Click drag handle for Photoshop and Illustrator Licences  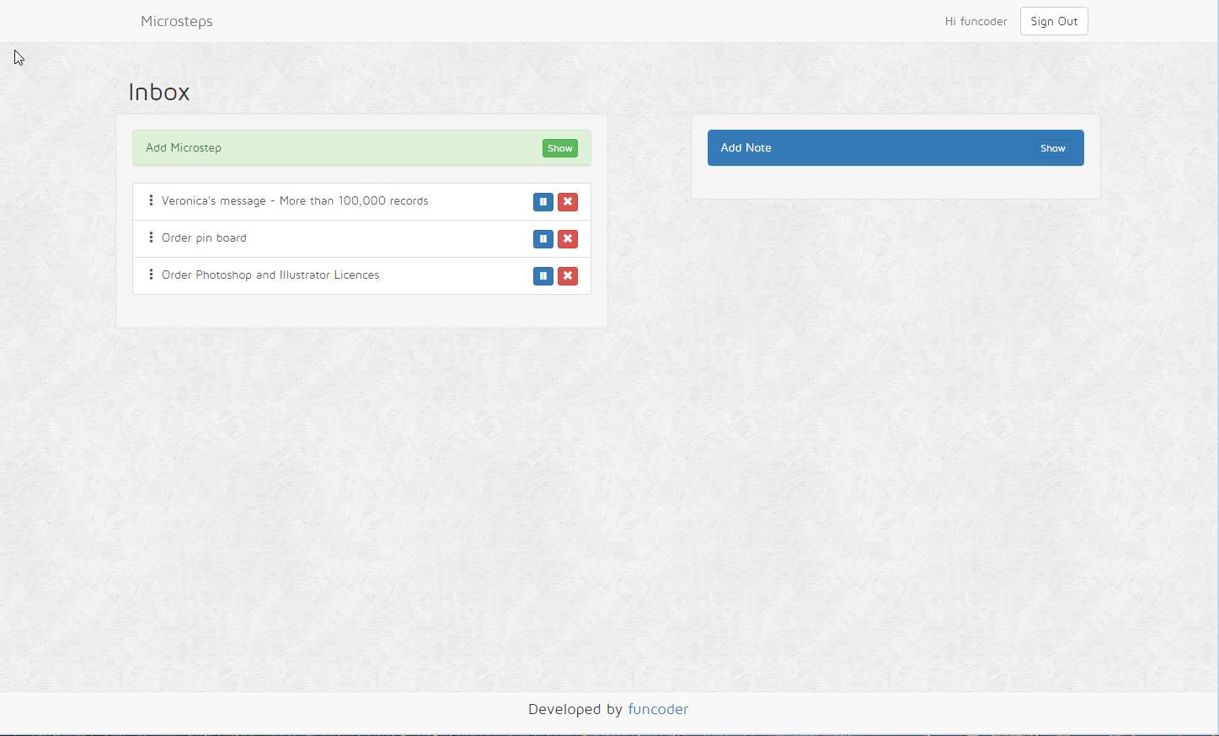[x=151, y=275]
